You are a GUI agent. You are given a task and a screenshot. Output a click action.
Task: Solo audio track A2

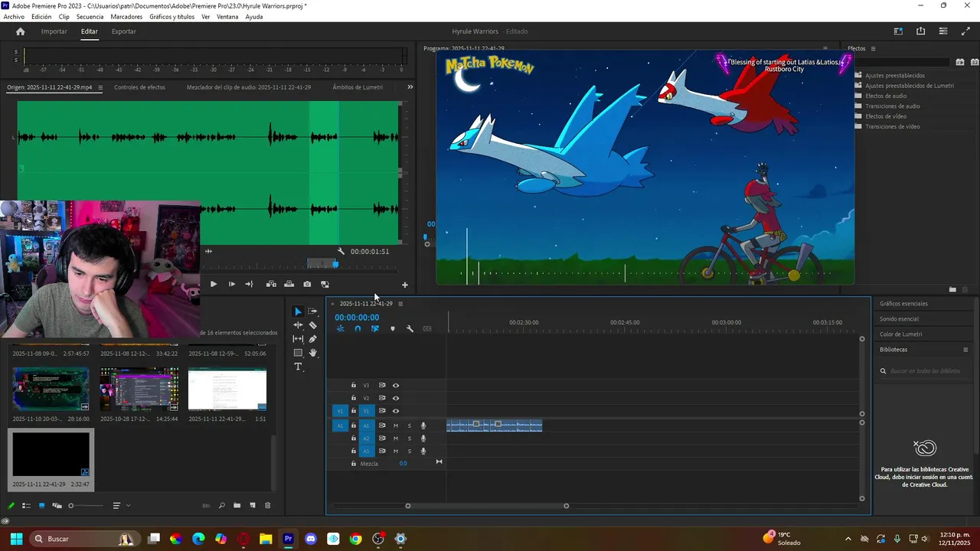410,439
